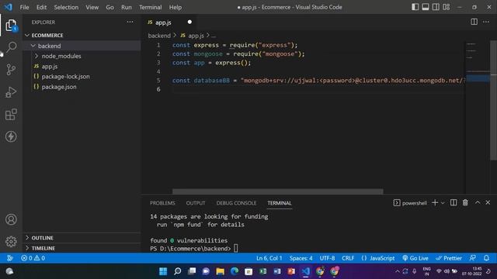Toggle bottom panel layout icon
The height and width of the screenshot is (279, 497).
tap(426, 7)
